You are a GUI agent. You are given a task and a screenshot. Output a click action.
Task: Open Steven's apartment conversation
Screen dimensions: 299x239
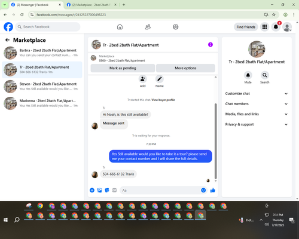pos(42,87)
